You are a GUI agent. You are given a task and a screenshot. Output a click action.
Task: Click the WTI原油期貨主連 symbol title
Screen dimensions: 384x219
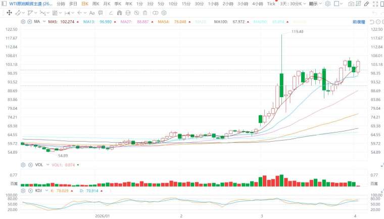[x=30, y=4]
